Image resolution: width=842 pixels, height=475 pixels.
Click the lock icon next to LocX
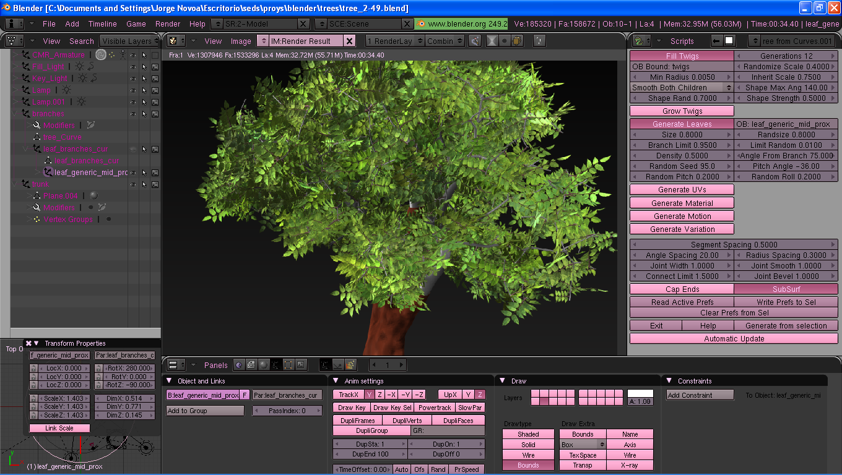click(x=33, y=369)
